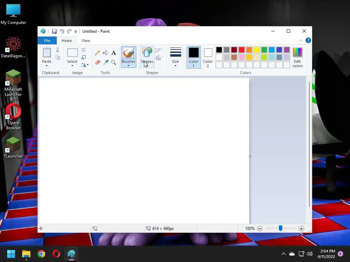Screen dimensions: 350x262
Task: Open Paint Help question mark icon
Action: point(308,40)
